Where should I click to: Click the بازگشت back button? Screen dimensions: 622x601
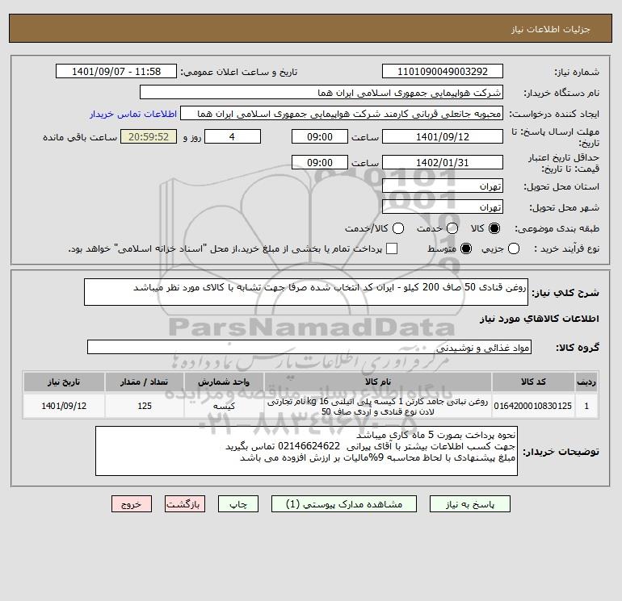[x=185, y=504]
